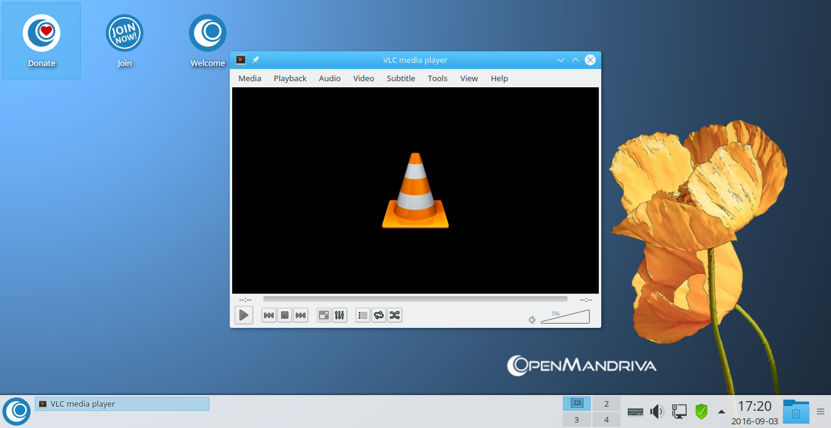Open the View menu
This screenshot has width=831, height=428.
469,78
